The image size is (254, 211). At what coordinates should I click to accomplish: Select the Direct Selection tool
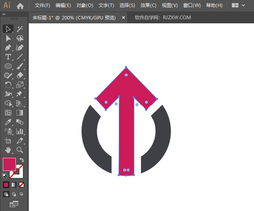coord(8,38)
